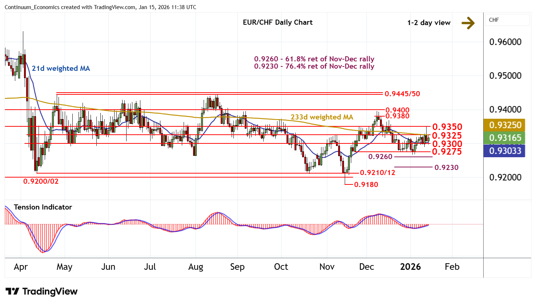Click the sideways arrow next to 1-2 day view
Image resolution: width=536 pixels, height=305 pixels.
(x=468, y=23)
